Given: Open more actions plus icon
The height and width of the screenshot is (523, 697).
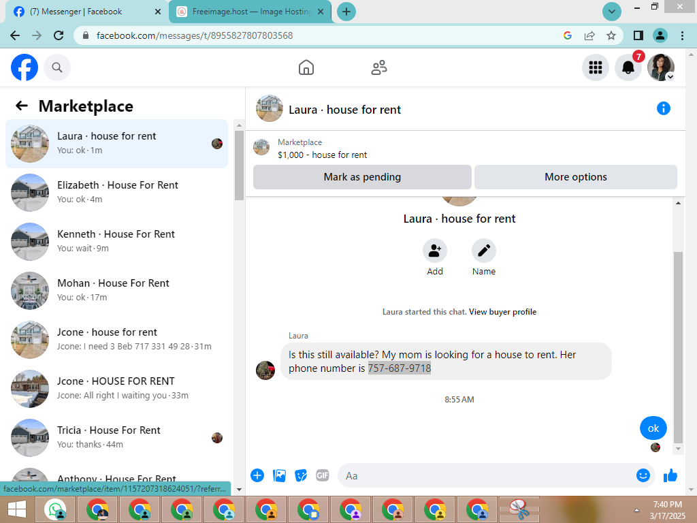Looking at the screenshot, I should pos(257,475).
